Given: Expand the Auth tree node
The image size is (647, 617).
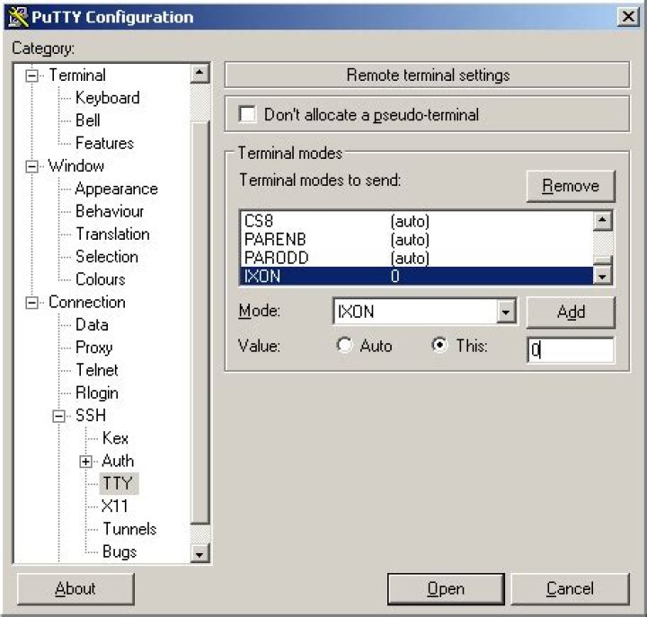Looking at the screenshot, I should [x=86, y=462].
